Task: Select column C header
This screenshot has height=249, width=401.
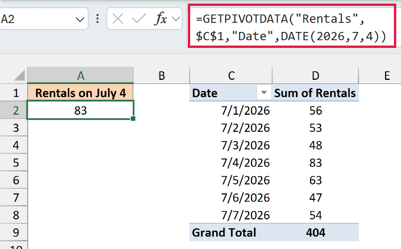Action: pyautogui.click(x=231, y=75)
